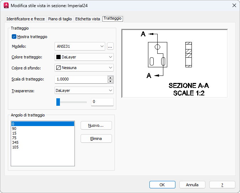Toggle the Mostra tratteggio checkbox
The height and width of the screenshot is (193, 240).
(x=14, y=36)
